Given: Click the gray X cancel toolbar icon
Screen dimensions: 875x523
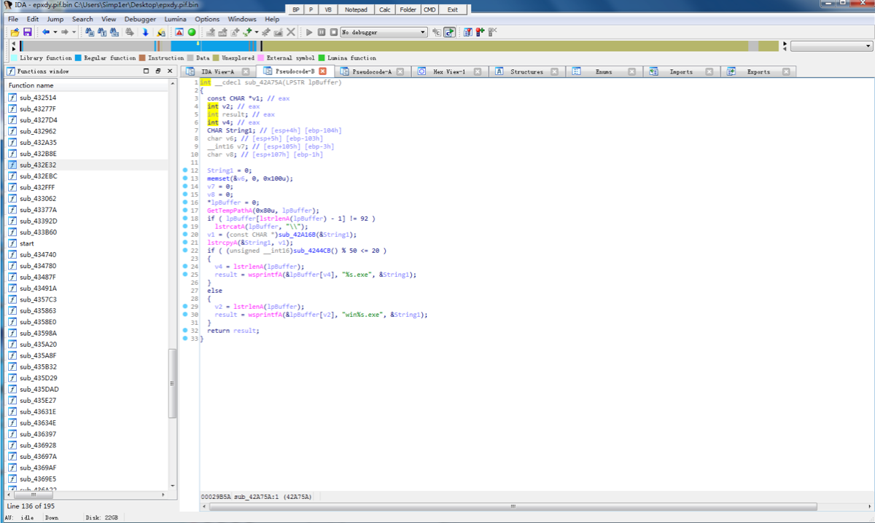Looking at the screenshot, I should [x=291, y=32].
